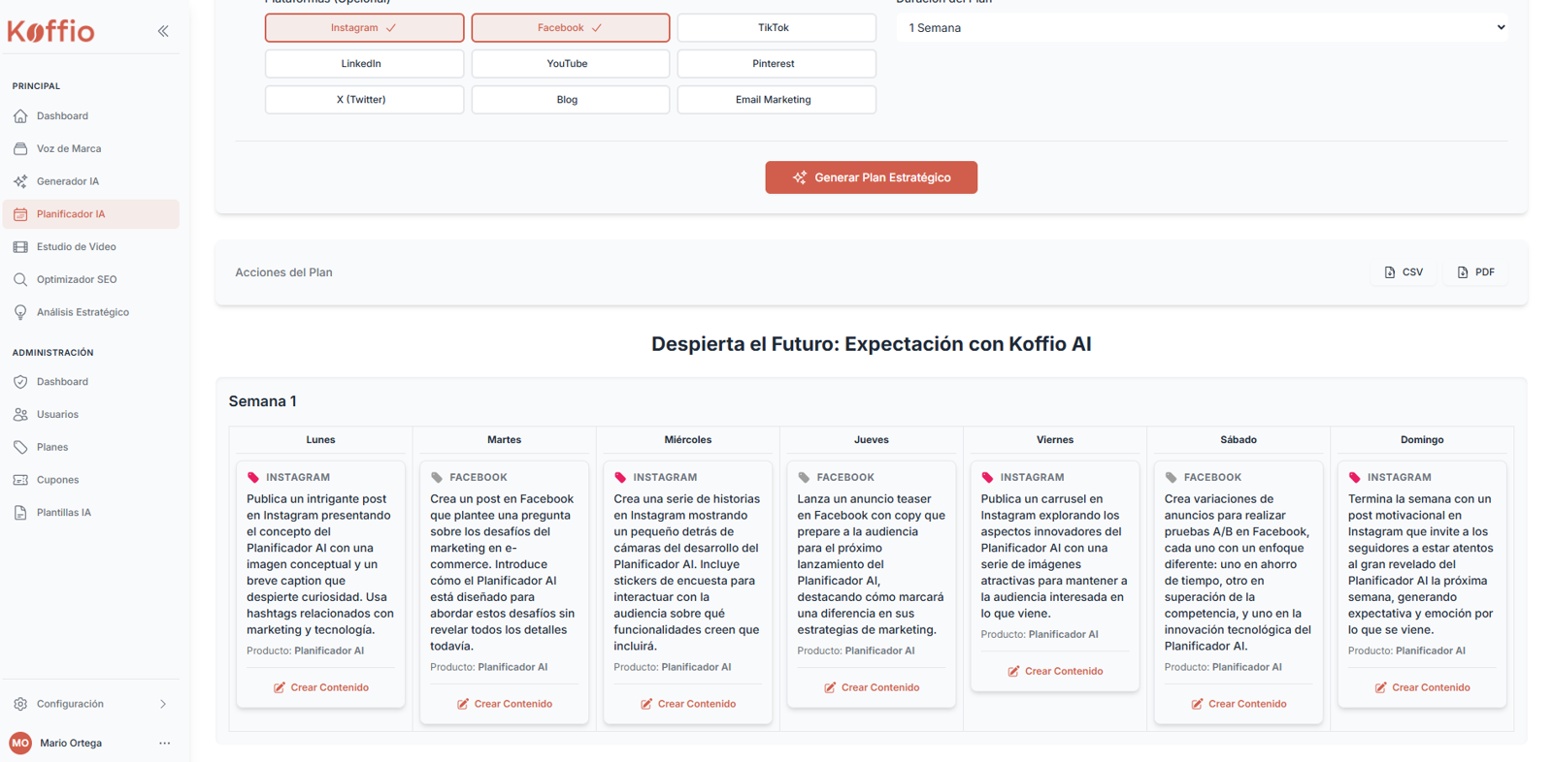
Task: Click the Sábado column header
Action: (x=1239, y=440)
